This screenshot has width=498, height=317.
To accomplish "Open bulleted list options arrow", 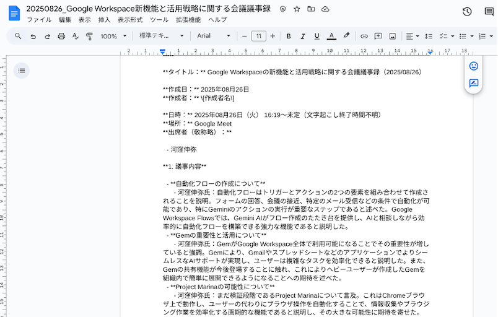I will tap(472, 36).
